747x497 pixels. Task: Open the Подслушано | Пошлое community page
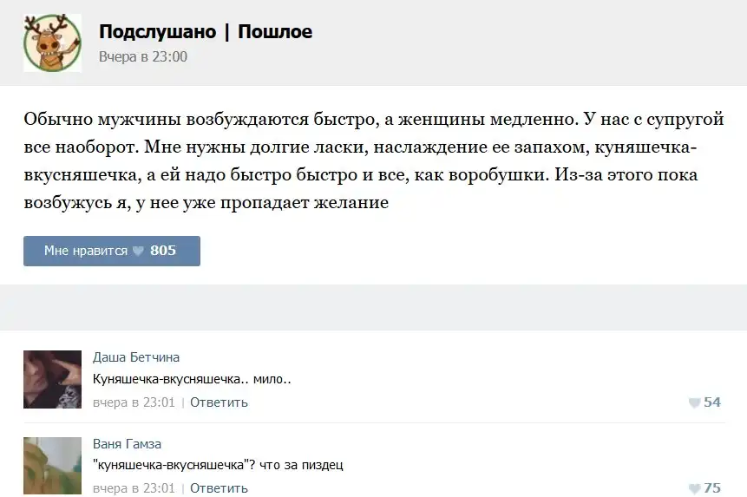point(205,32)
